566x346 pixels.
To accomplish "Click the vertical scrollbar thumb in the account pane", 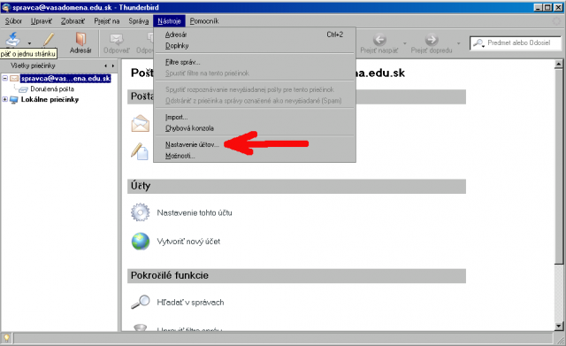I will (x=558, y=166).
